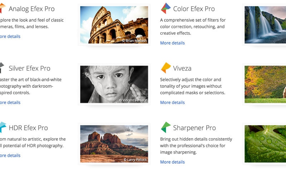
Task: Click the red rock landscape thumbnail
Action: [x=114, y=144]
